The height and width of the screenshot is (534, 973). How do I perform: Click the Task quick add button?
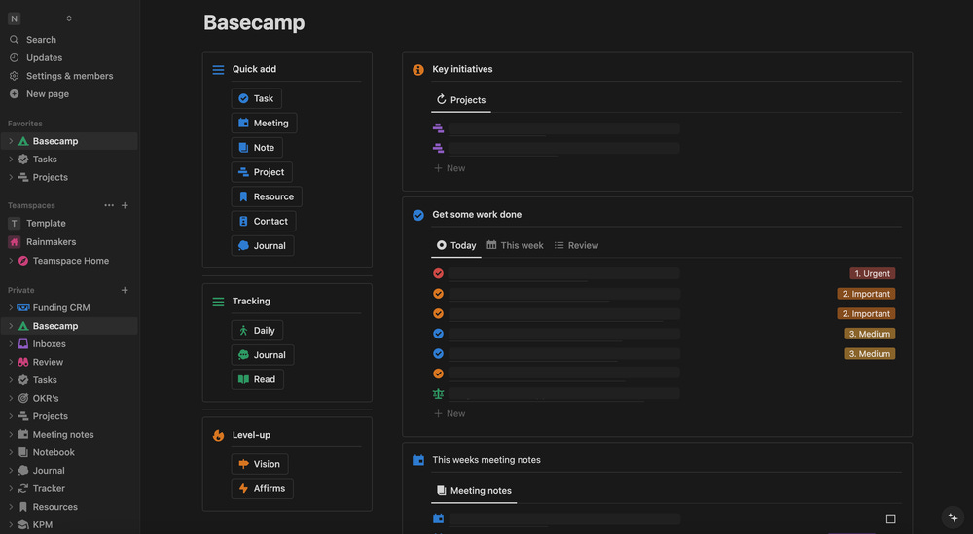pos(256,98)
